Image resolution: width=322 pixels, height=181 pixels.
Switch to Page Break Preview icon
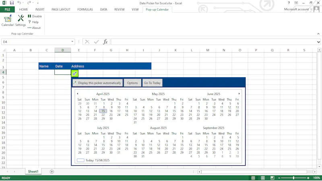(272, 178)
